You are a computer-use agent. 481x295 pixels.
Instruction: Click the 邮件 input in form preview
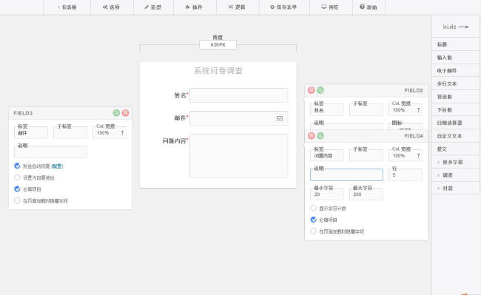(239, 118)
